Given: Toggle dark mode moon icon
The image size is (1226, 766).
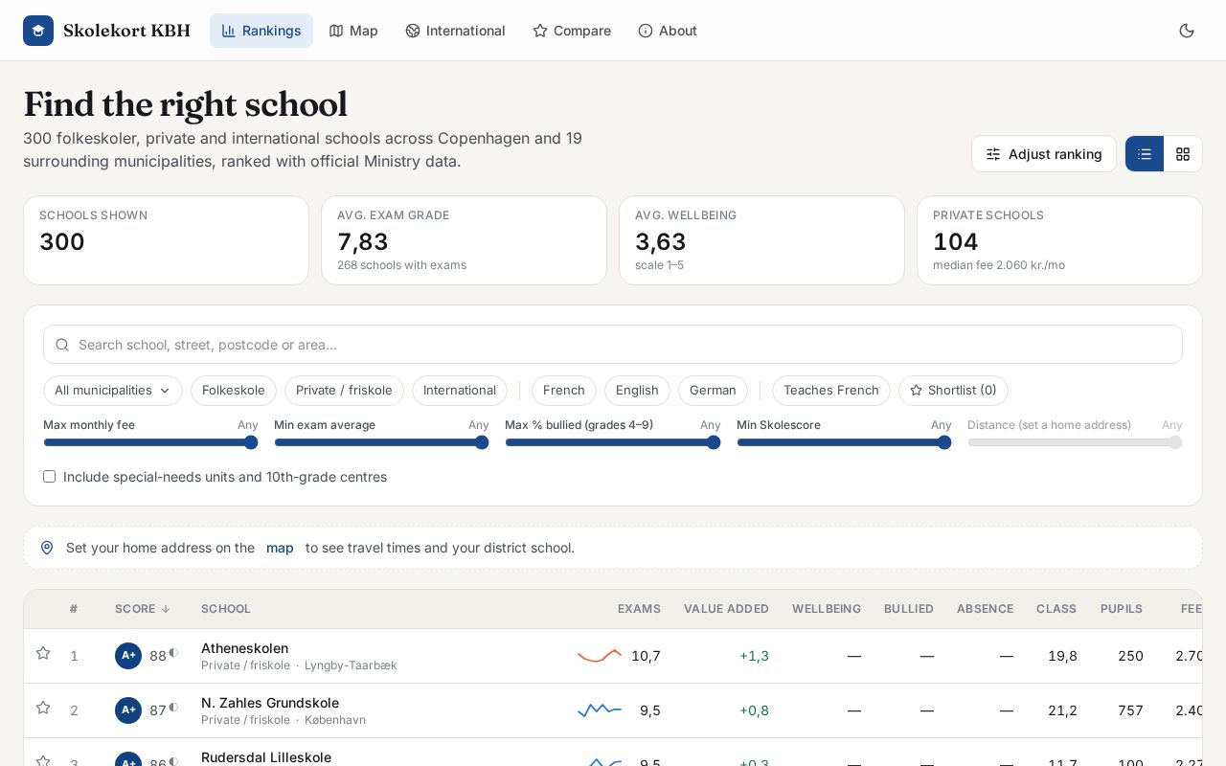Looking at the screenshot, I should tap(1187, 31).
